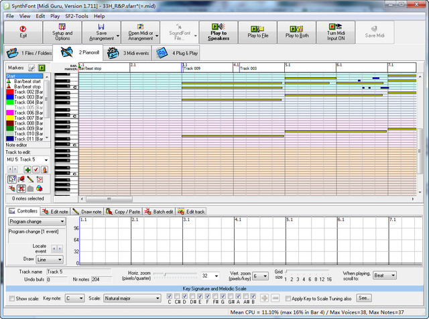Open the Batch edit tab

click(x=158, y=212)
